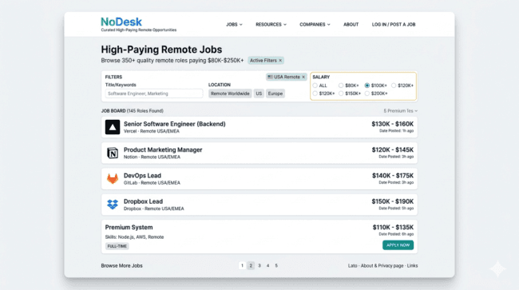Click the Vercel triangle logo
This screenshot has height=290, width=519.
(x=113, y=127)
